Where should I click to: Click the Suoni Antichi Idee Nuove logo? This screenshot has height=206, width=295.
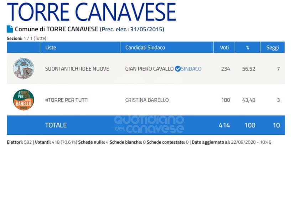tap(24, 69)
